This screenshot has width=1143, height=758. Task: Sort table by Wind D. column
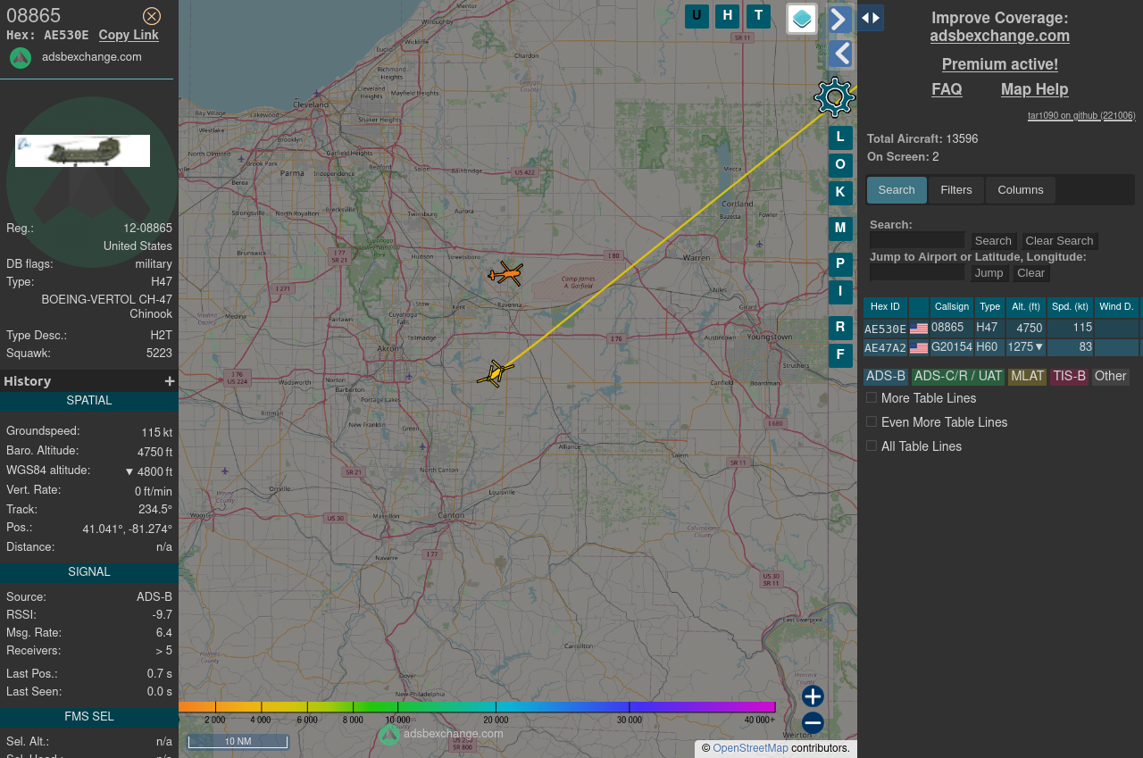tap(1116, 307)
